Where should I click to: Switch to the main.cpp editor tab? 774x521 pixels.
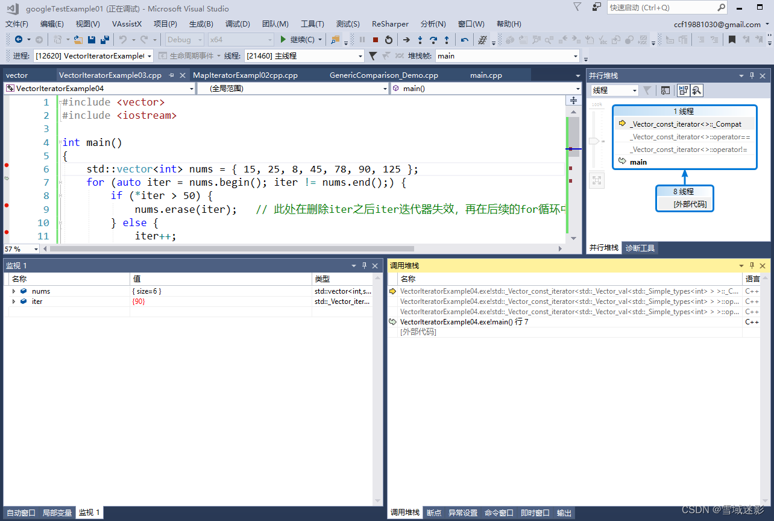pyautogui.click(x=486, y=75)
